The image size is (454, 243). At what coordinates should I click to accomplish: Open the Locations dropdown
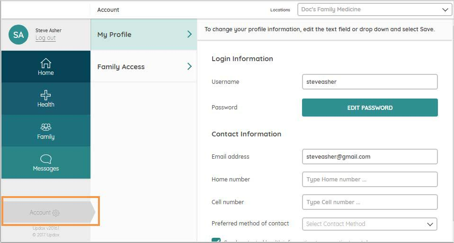(x=374, y=9)
